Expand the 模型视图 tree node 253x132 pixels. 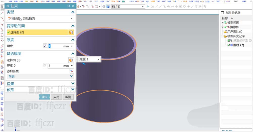222,23
